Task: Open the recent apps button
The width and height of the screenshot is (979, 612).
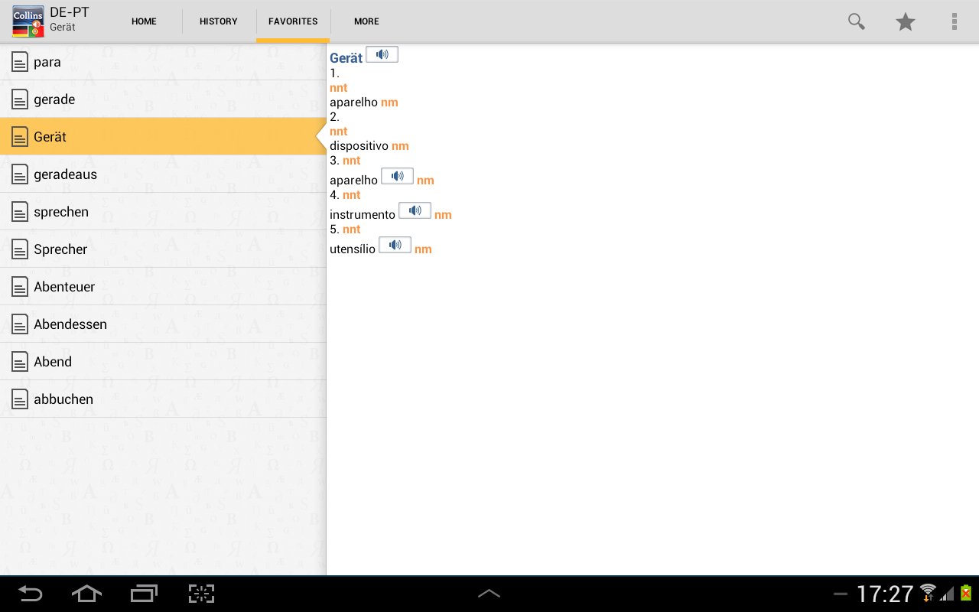Action: [x=144, y=594]
